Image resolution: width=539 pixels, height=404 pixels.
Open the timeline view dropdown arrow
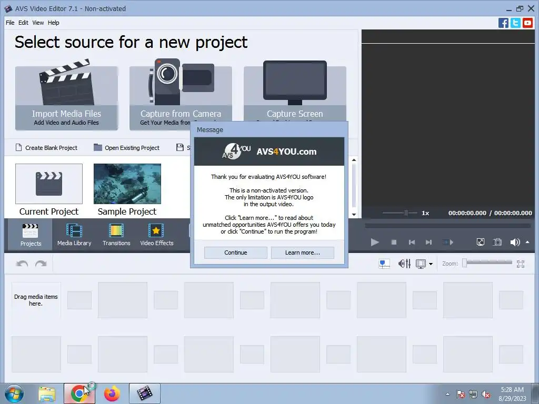[431, 264]
